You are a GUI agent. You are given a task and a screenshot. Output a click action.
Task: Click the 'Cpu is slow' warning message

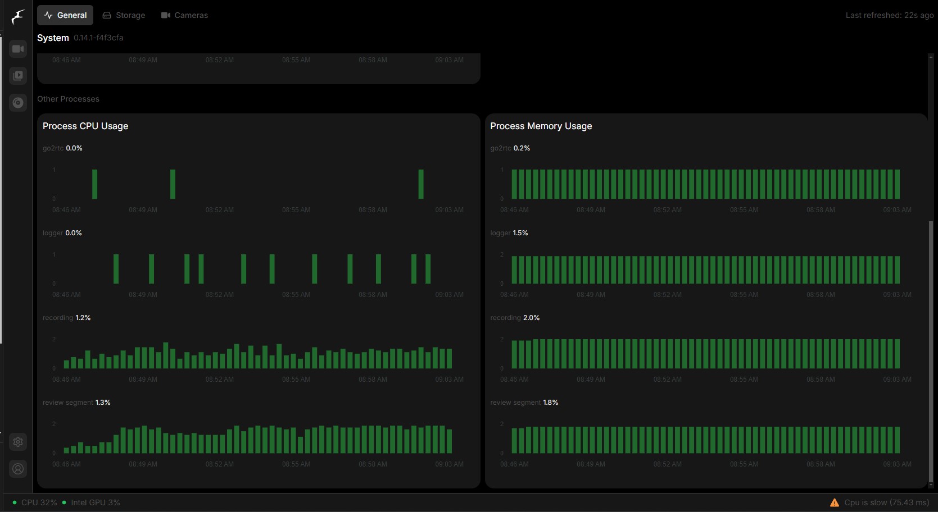[x=886, y=502]
